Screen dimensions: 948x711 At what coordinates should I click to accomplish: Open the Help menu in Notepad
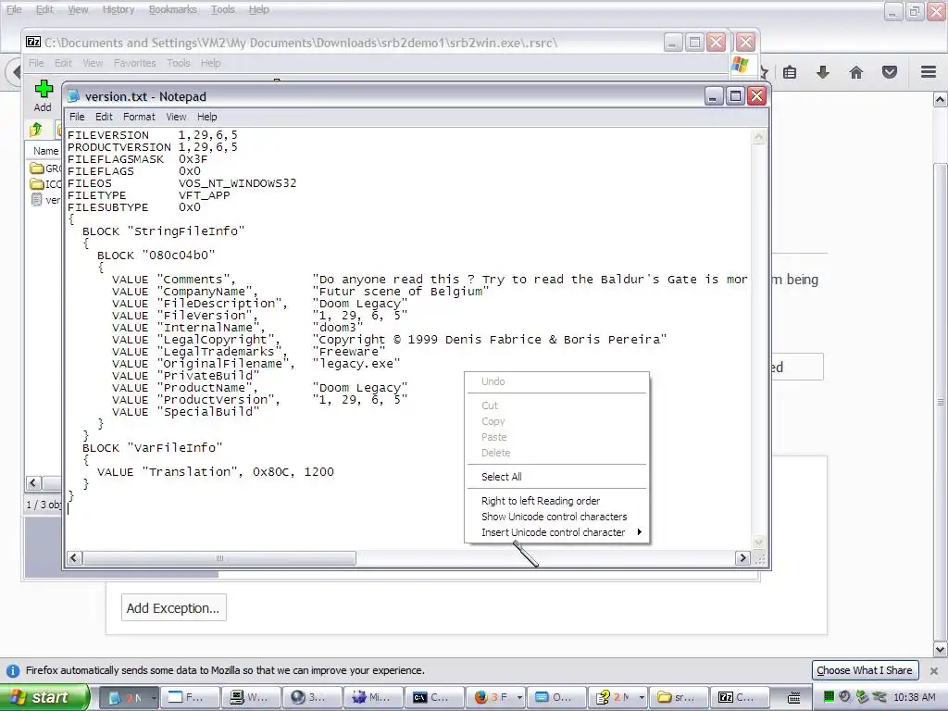point(206,117)
